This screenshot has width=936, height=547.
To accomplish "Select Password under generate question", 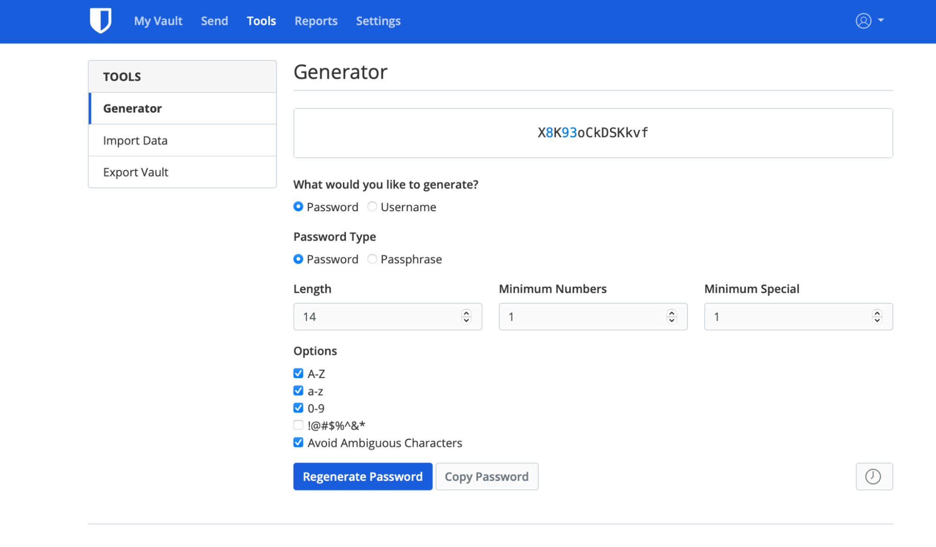I will tap(298, 207).
